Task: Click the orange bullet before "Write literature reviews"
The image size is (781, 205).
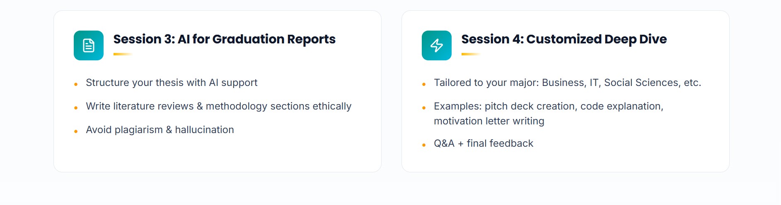Action: 76,108
